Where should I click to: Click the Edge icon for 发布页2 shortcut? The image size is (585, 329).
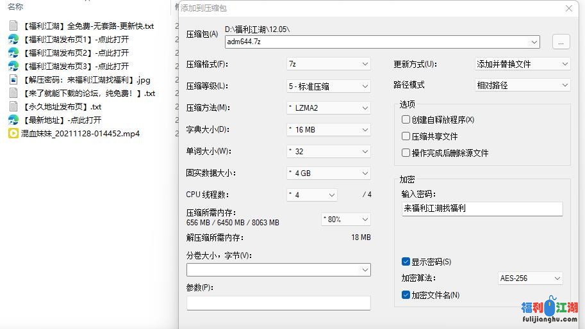pyautogui.click(x=13, y=53)
